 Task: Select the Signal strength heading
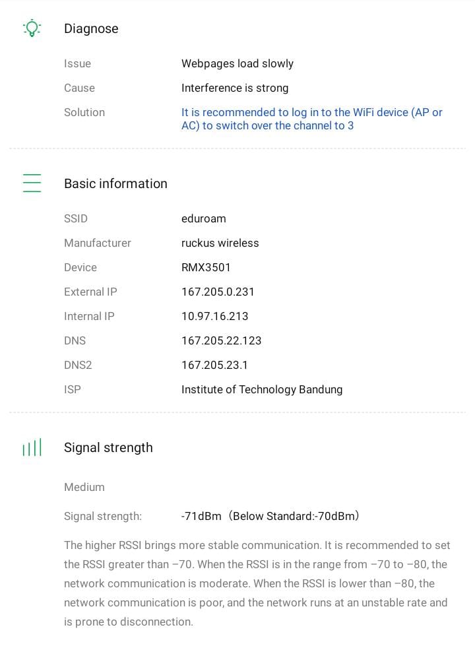pos(108,447)
